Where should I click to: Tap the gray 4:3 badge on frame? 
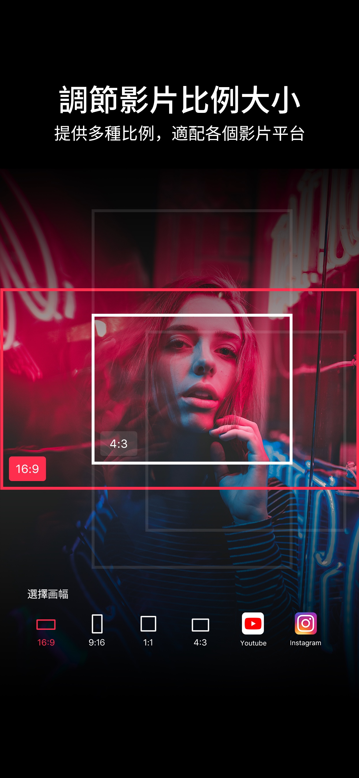119,443
